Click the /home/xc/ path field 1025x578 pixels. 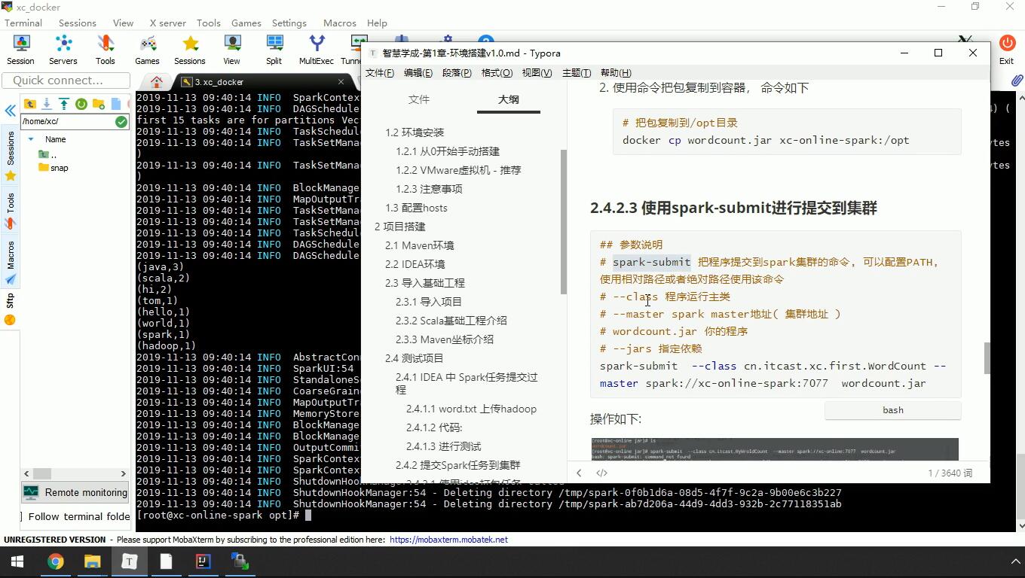coord(66,121)
